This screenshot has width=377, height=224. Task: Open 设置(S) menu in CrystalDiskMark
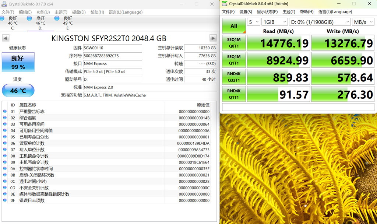[246, 11]
